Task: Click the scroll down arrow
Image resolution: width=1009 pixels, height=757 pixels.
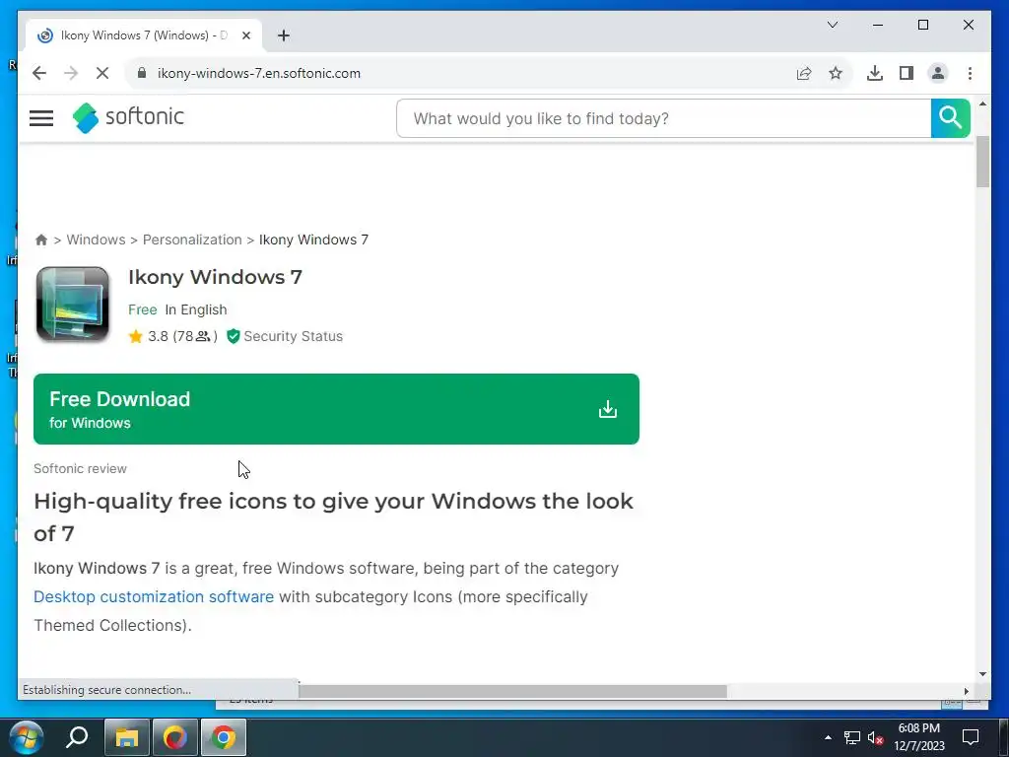Action: coord(982,674)
